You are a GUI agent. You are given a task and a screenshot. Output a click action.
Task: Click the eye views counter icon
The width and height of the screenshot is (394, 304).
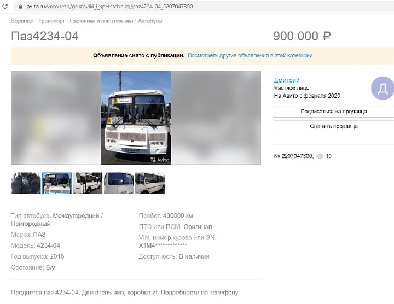(x=320, y=156)
